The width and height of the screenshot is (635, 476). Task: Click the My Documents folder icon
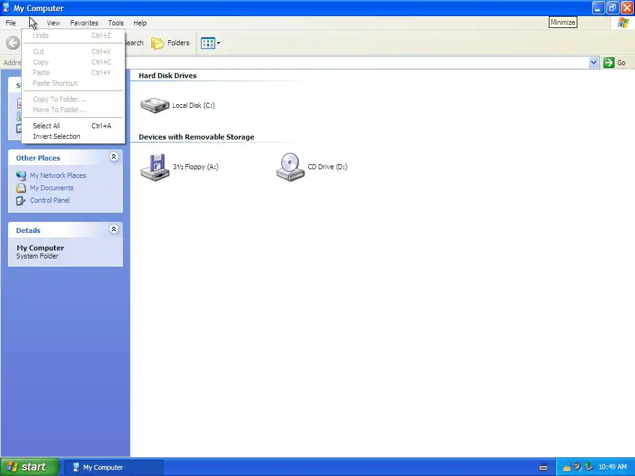[x=21, y=188]
